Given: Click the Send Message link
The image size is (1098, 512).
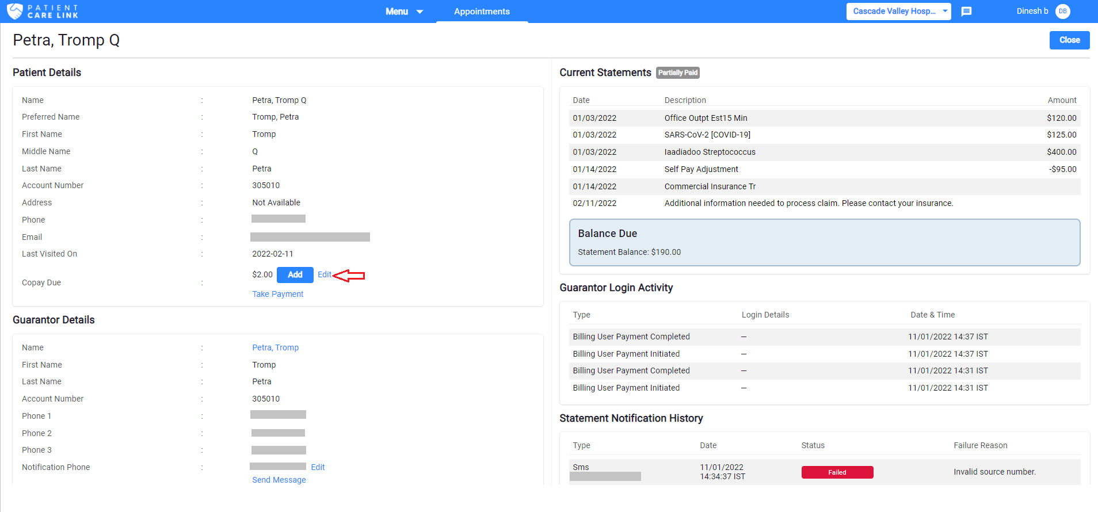Looking at the screenshot, I should coord(279,480).
